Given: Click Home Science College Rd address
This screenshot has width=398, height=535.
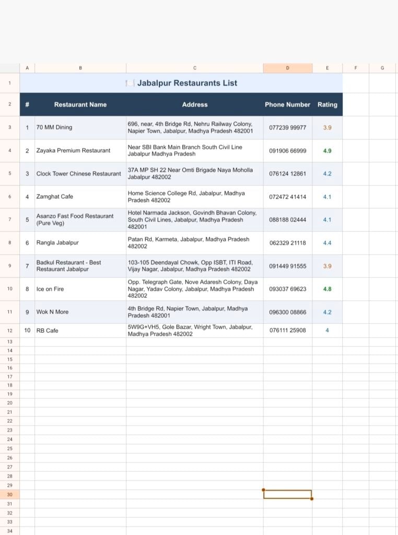Looking at the screenshot, I should pos(195,196).
